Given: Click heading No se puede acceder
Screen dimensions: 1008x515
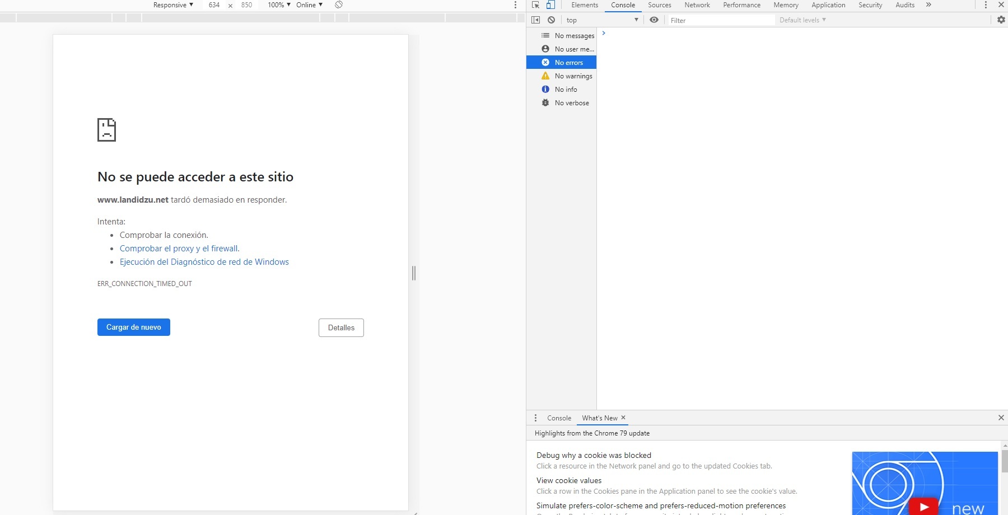Looking at the screenshot, I should click(x=195, y=177).
